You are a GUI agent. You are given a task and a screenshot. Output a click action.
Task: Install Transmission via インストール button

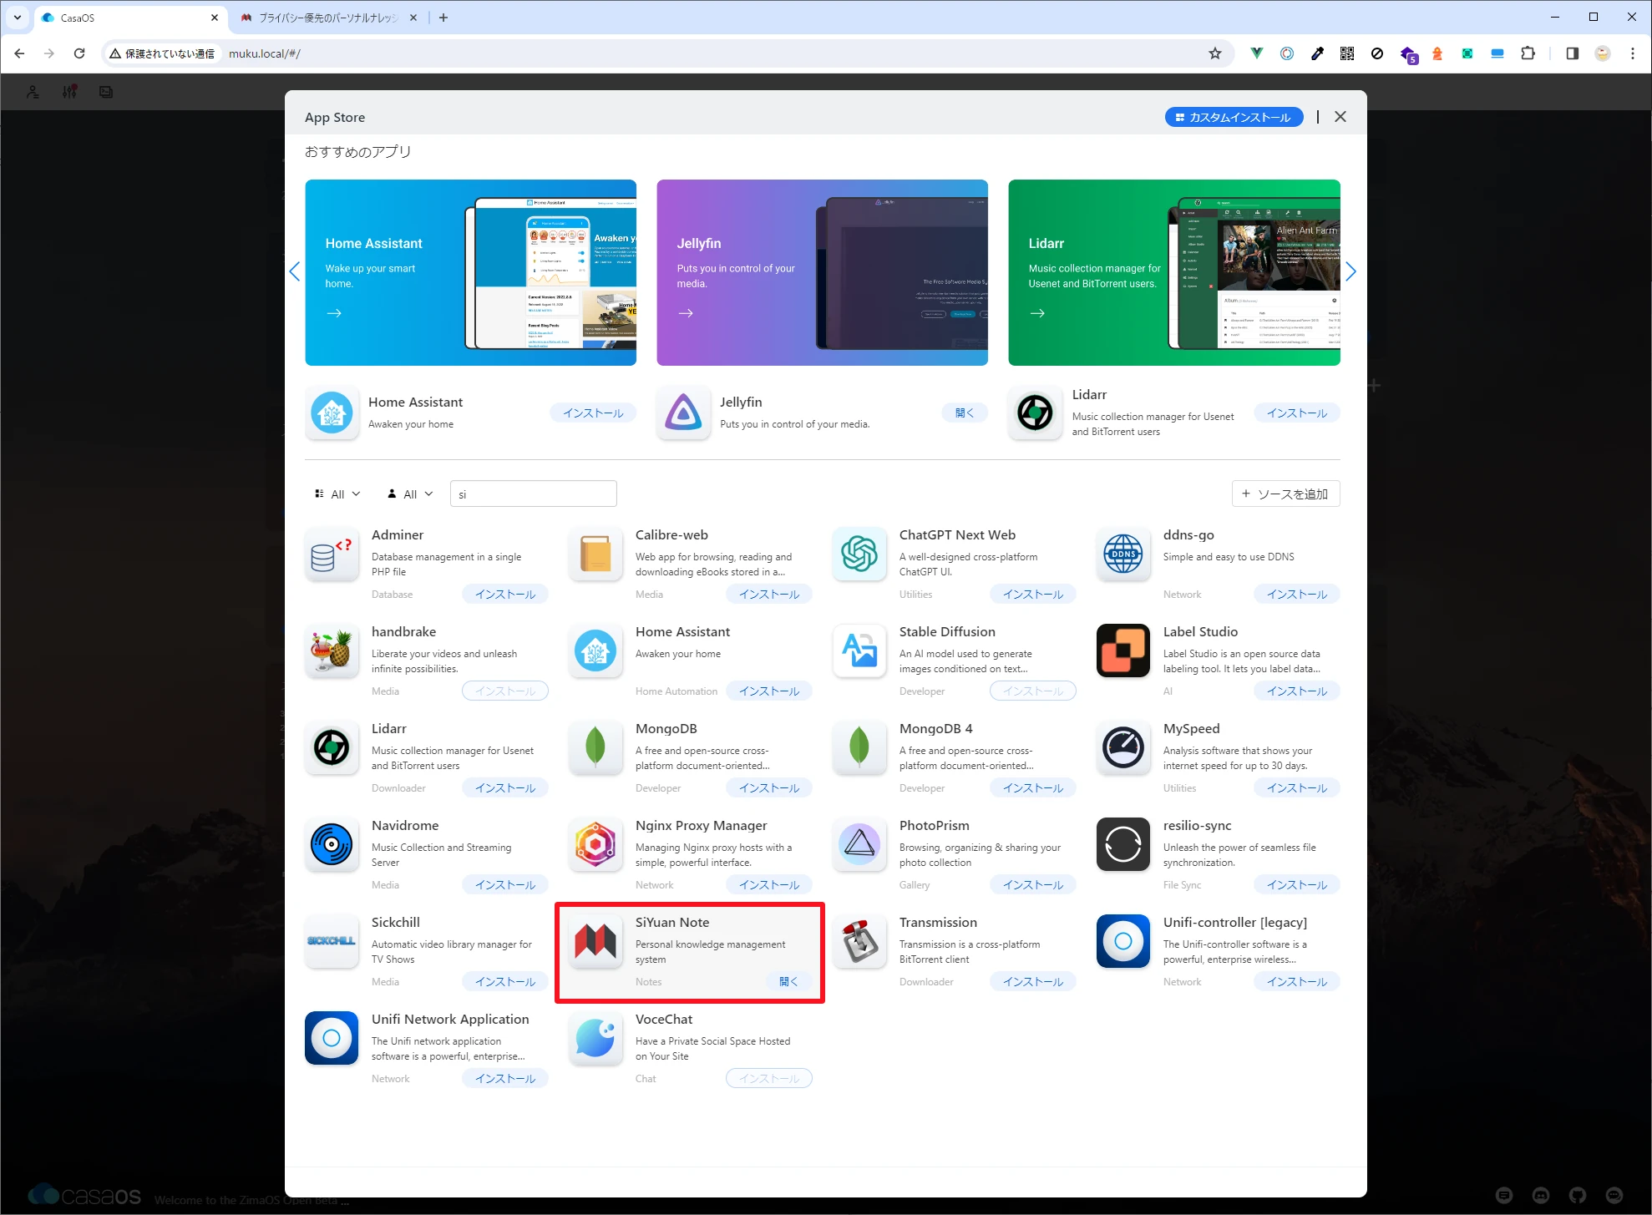pyautogui.click(x=1033, y=982)
